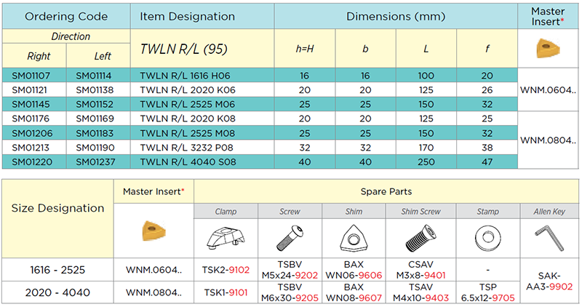This screenshot has width=582, height=307.
Task: Click shim screw code TSAV M4x10-9403
Action: [421, 292]
